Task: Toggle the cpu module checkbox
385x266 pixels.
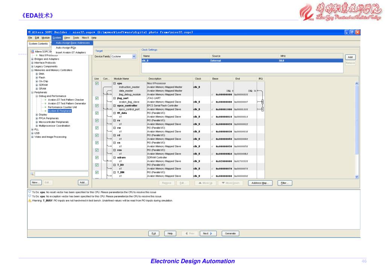Action: 97,83
